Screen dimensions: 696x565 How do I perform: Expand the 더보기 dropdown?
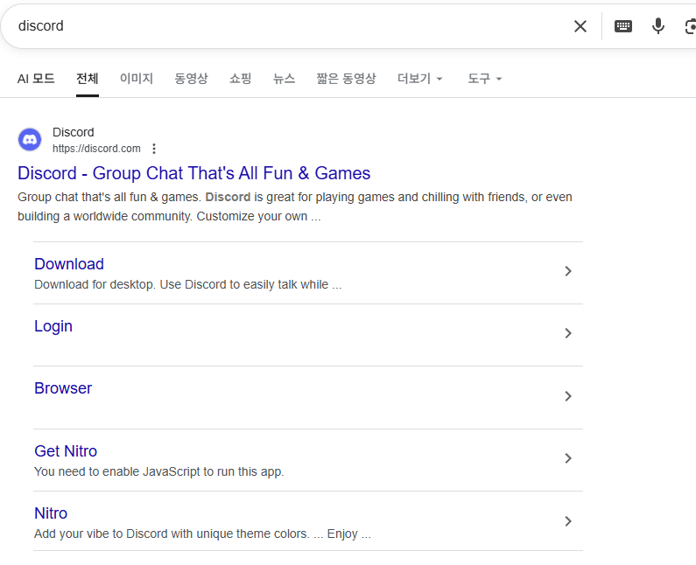420,79
